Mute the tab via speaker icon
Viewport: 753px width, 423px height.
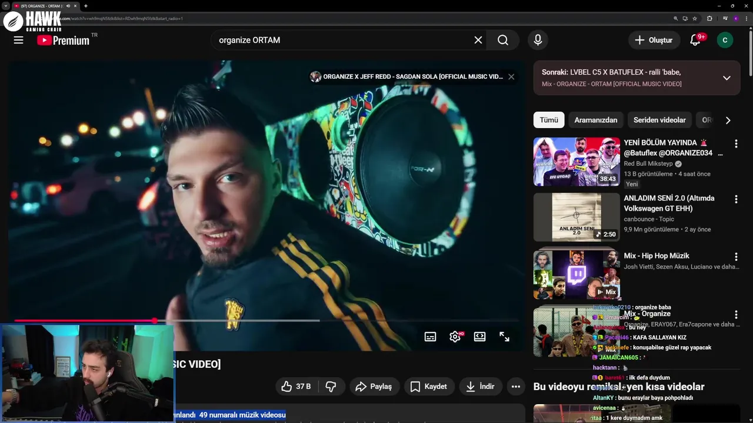click(x=68, y=6)
